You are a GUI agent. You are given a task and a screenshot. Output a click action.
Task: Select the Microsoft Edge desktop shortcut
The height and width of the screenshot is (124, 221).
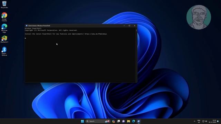(4, 28)
